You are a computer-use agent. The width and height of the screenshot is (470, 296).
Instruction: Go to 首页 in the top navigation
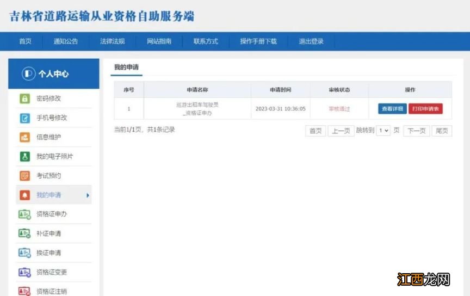coord(25,41)
